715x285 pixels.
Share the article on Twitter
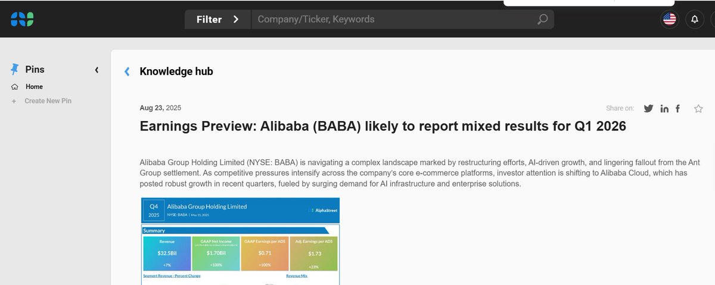[x=648, y=109]
